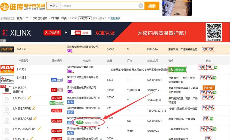Open the L字母第1739页 breadcrumb link

coord(59,18)
